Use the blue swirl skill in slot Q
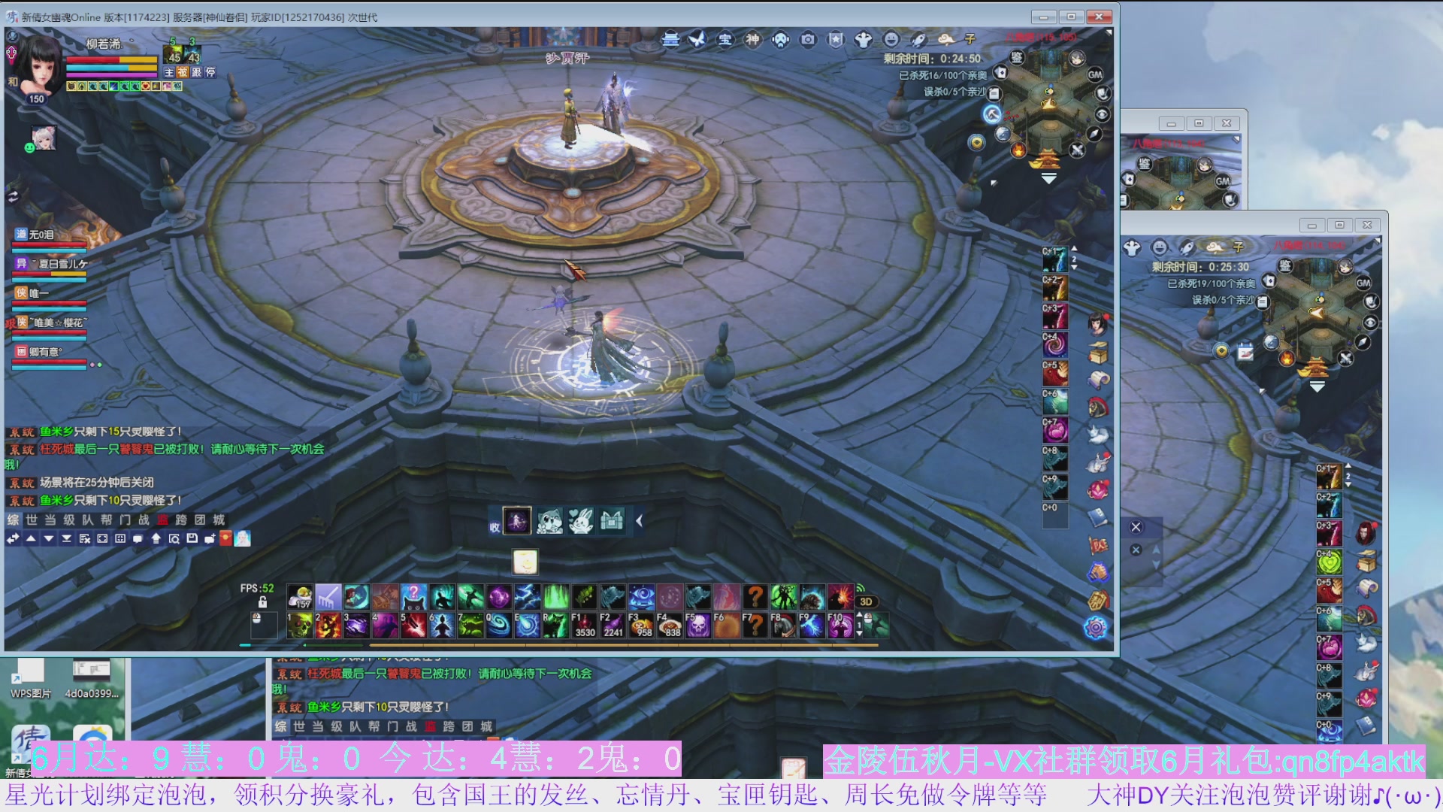1443x812 pixels. click(x=499, y=626)
